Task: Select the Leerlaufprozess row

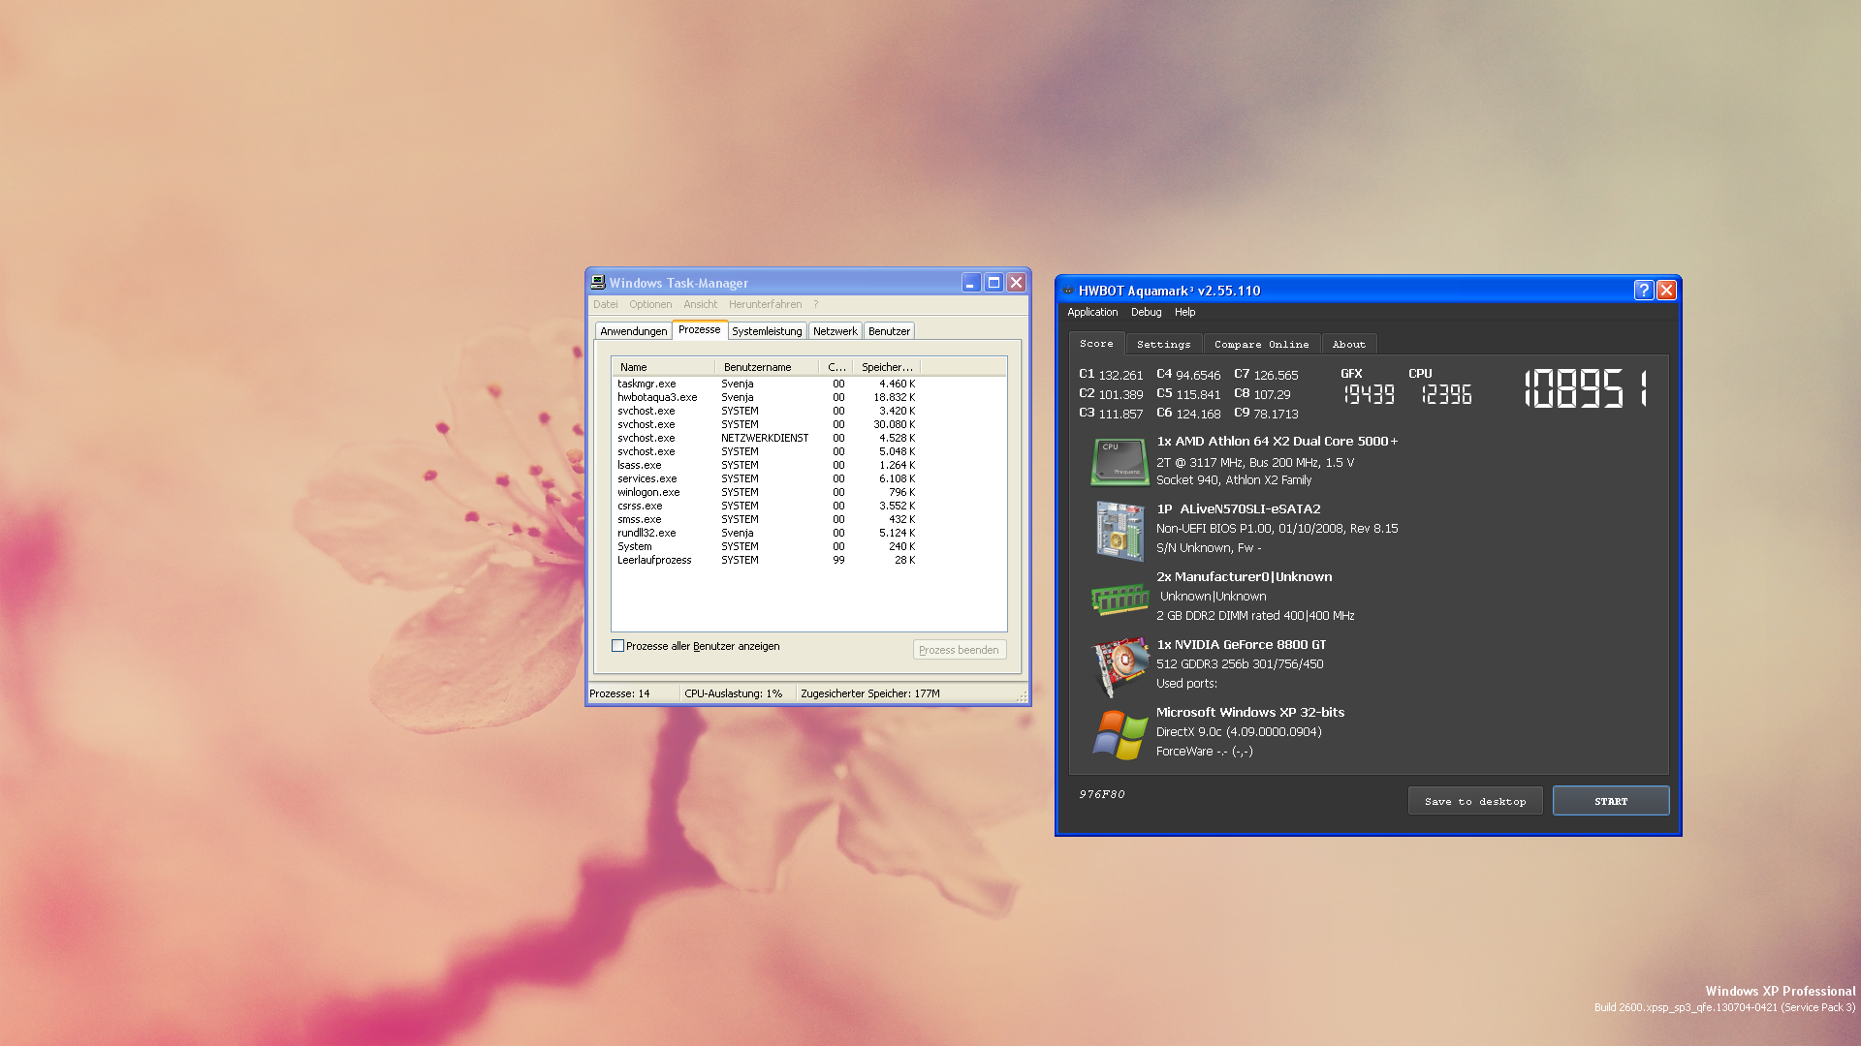Action: 766,560
